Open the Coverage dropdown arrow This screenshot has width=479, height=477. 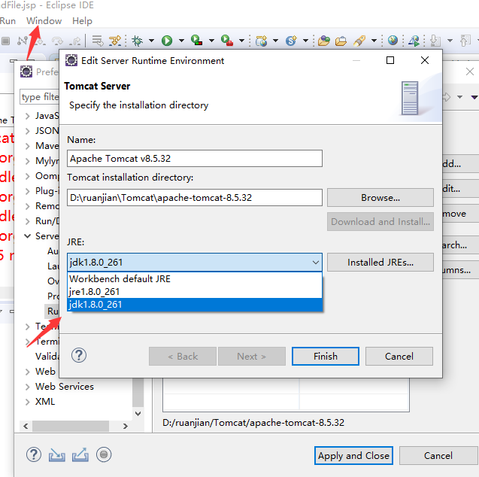tap(211, 41)
